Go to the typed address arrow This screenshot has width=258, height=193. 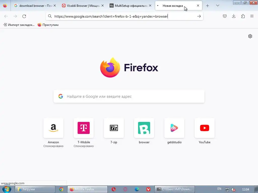click(x=199, y=16)
